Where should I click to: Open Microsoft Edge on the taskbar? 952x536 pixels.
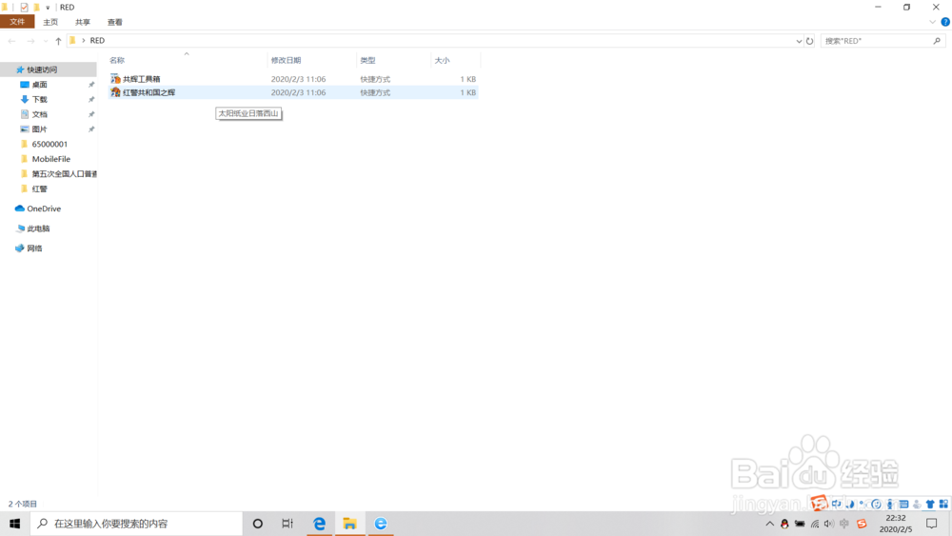[319, 524]
